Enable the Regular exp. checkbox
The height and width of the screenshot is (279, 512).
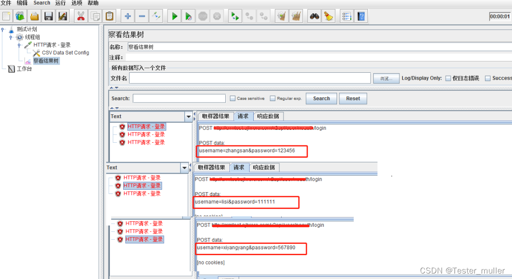pos(272,98)
